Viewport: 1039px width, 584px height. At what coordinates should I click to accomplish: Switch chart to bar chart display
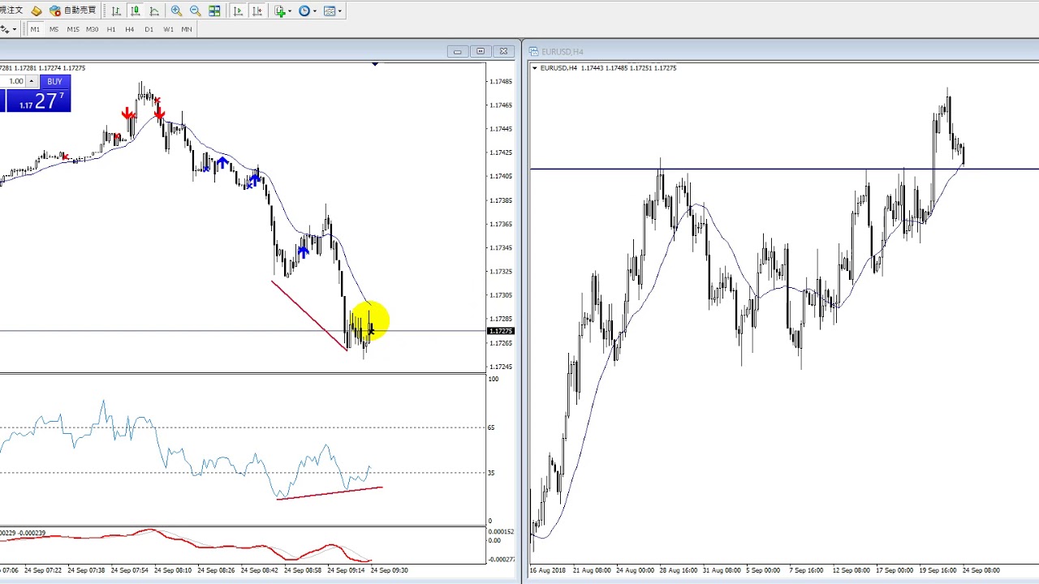point(116,11)
